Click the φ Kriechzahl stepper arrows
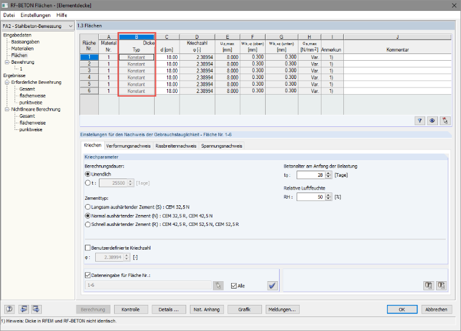 pos(126,258)
